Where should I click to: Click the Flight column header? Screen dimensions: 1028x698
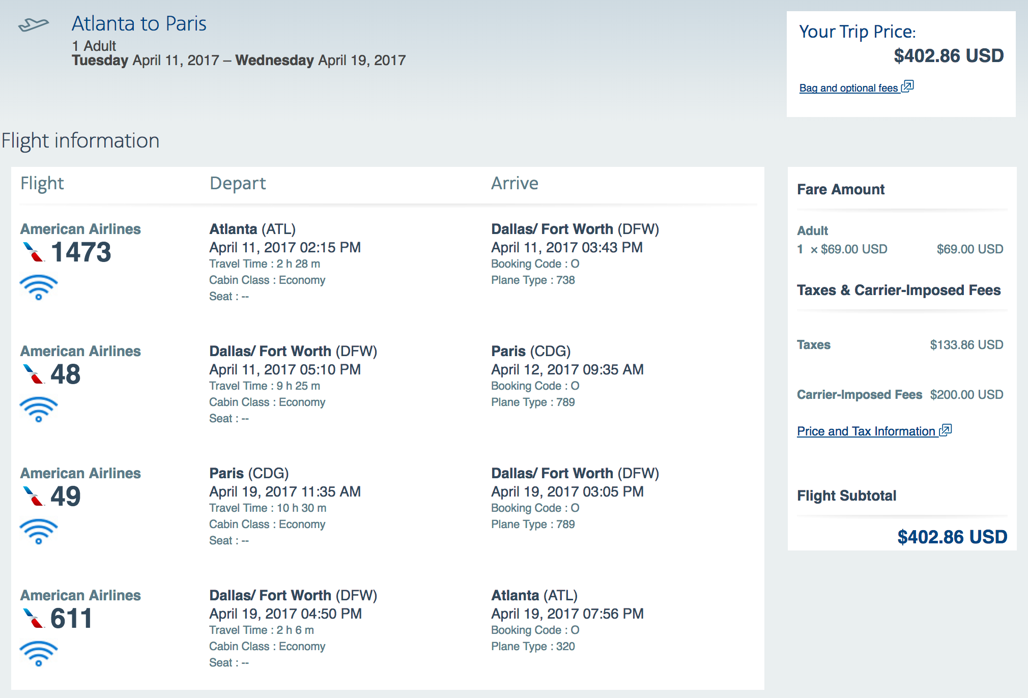[x=42, y=183]
